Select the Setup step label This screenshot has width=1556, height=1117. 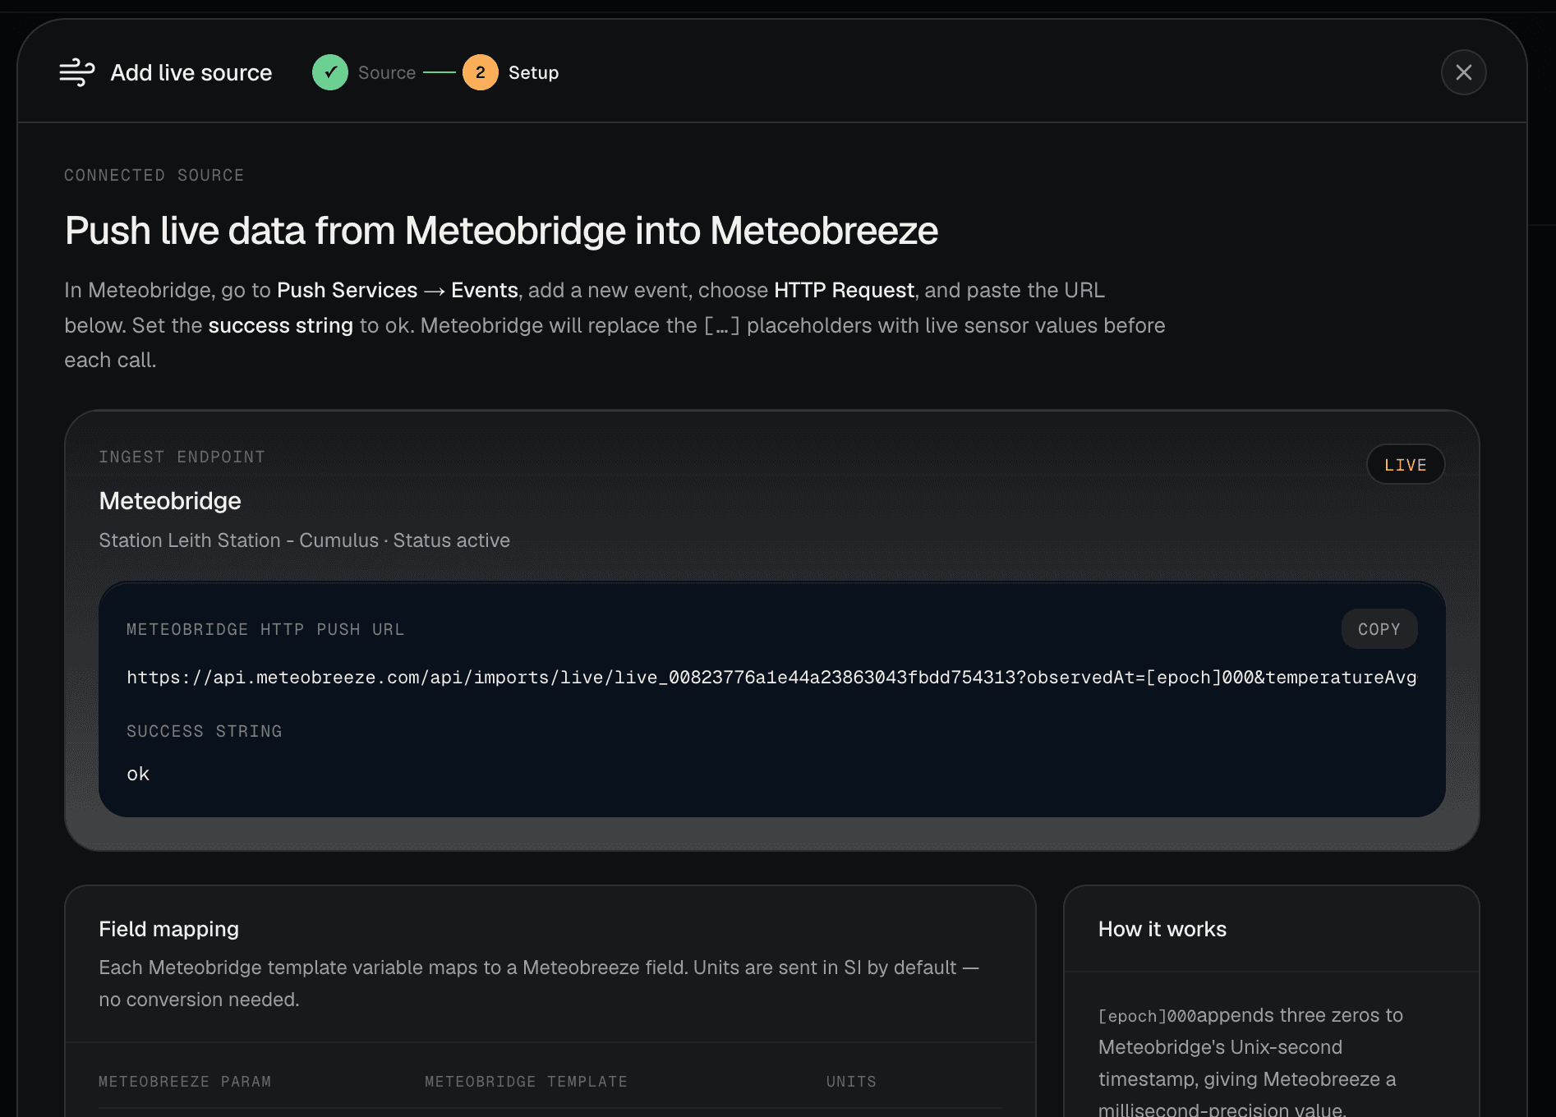534,72
